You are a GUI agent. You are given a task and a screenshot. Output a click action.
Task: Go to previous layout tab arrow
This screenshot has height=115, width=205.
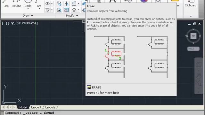click(7, 107)
